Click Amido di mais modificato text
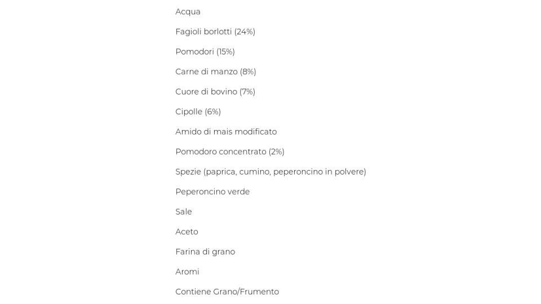Screen dimensions: 541x304 coord(226,132)
